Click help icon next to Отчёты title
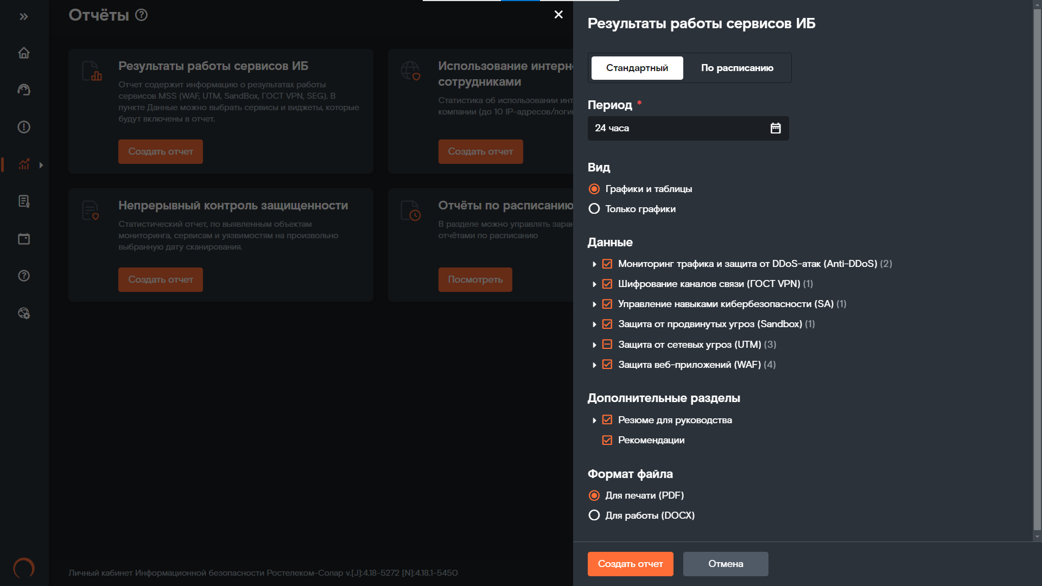Viewport: 1042px width, 586px height. (x=141, y=15)
